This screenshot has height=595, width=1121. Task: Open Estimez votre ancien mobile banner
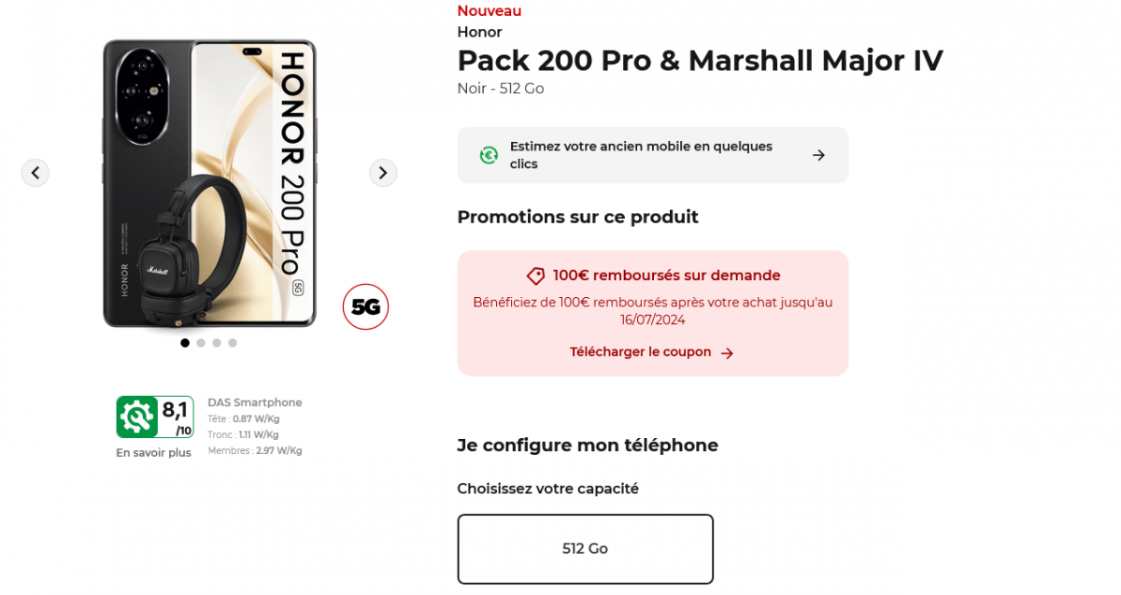(x=641, y=155)
